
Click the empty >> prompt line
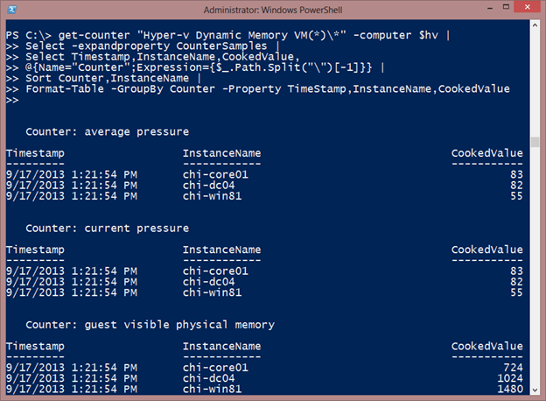click(x=12, y=100)
